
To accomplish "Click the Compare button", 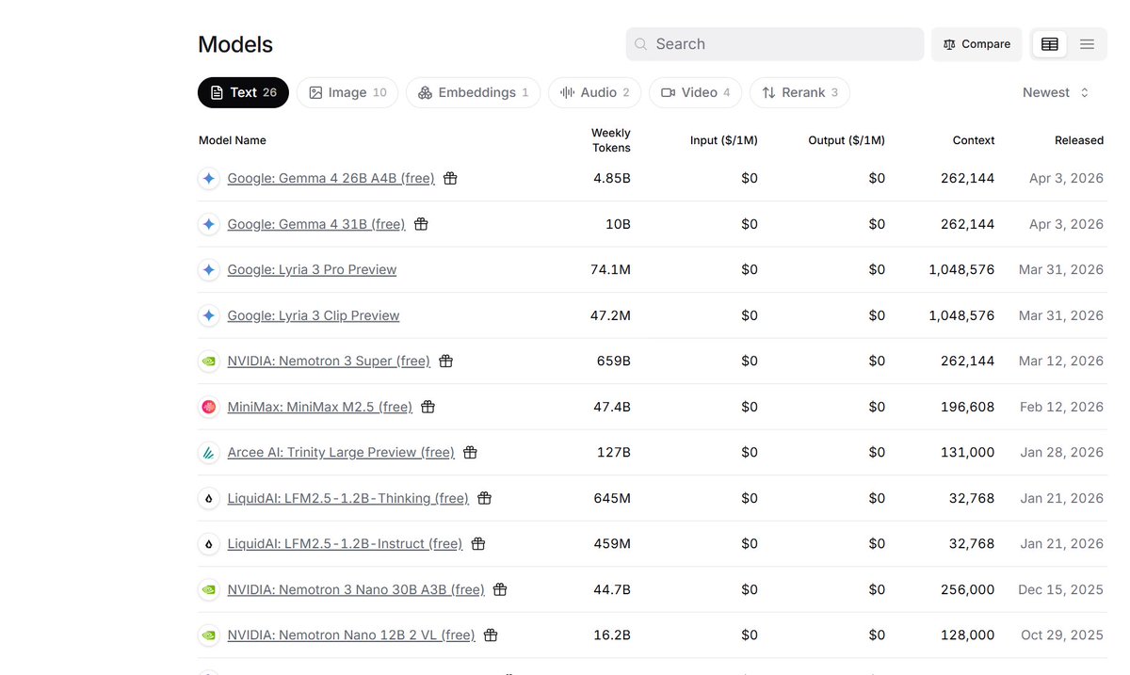I will [x=977, y=44].
